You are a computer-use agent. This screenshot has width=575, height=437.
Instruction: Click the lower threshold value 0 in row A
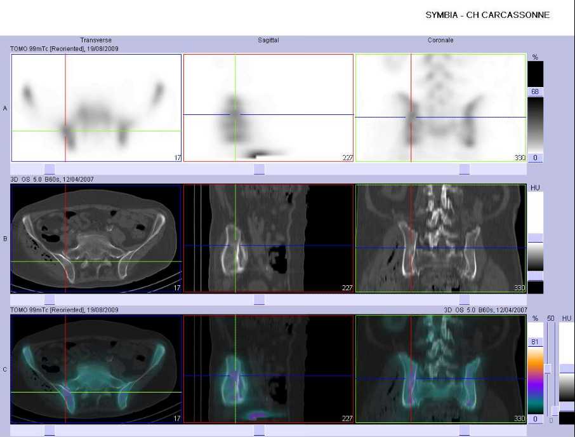pos(535,158)
